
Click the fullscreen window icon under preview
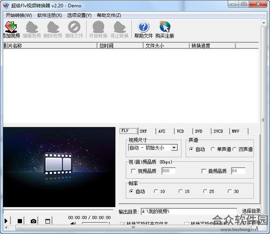pyautogui.click(x=48, y=221)
